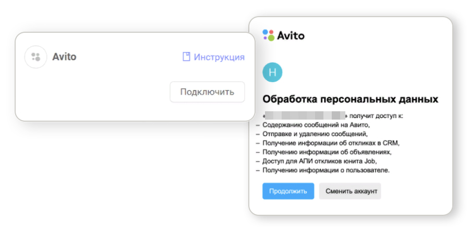Viewport: 470px width, 234px height.
Task: Click the Подключить button
Action: point(207,92)
